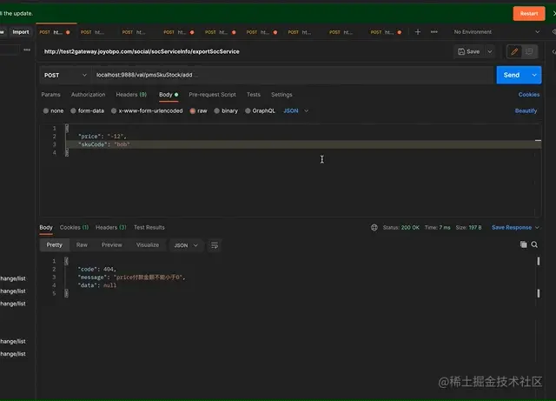556x401 pixels.
Task: Click the request title URL text
Action: coord(142,51)
